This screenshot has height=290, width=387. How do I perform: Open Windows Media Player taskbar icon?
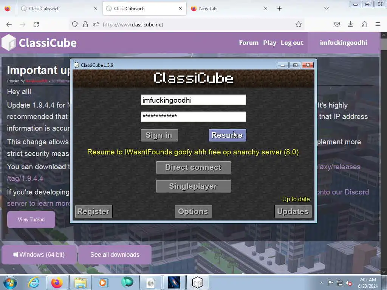click(103, 282)
